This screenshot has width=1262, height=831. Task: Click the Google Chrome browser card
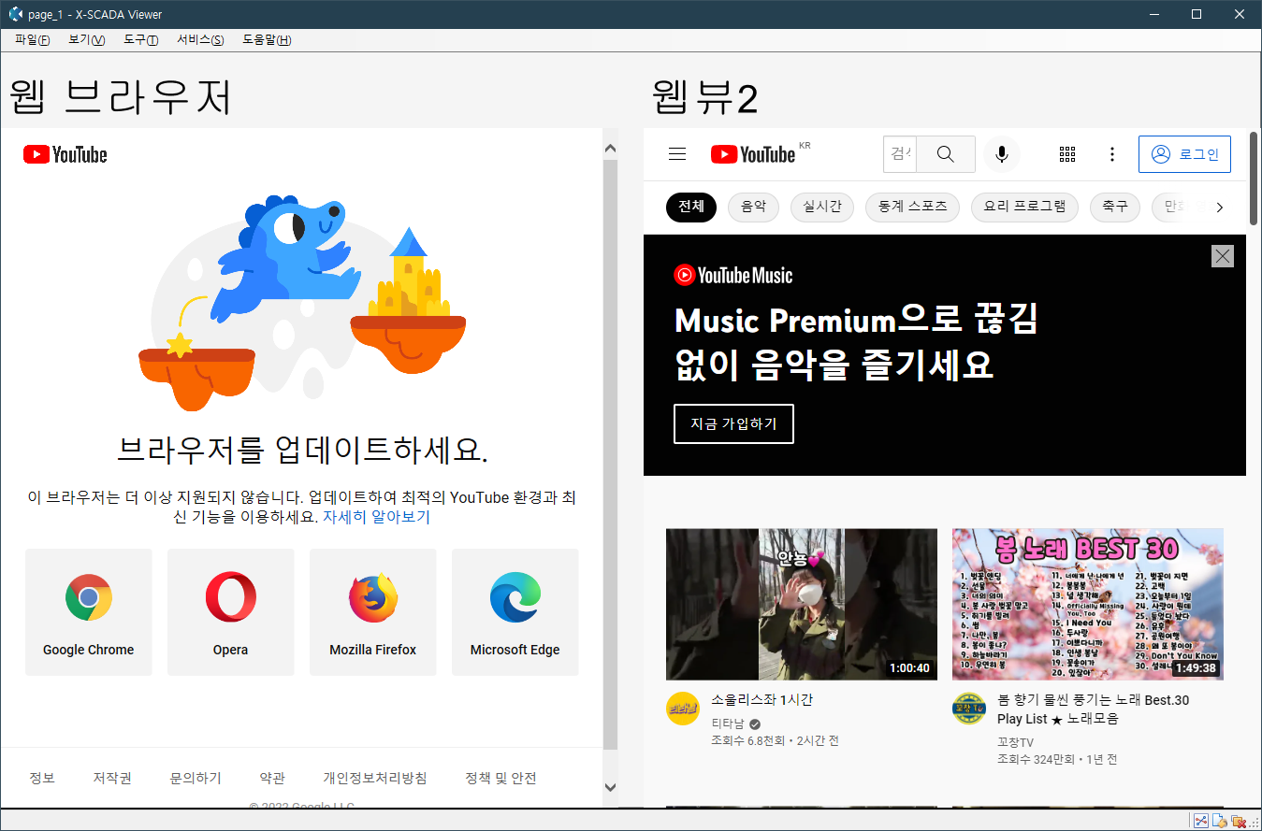coord(89,612)
